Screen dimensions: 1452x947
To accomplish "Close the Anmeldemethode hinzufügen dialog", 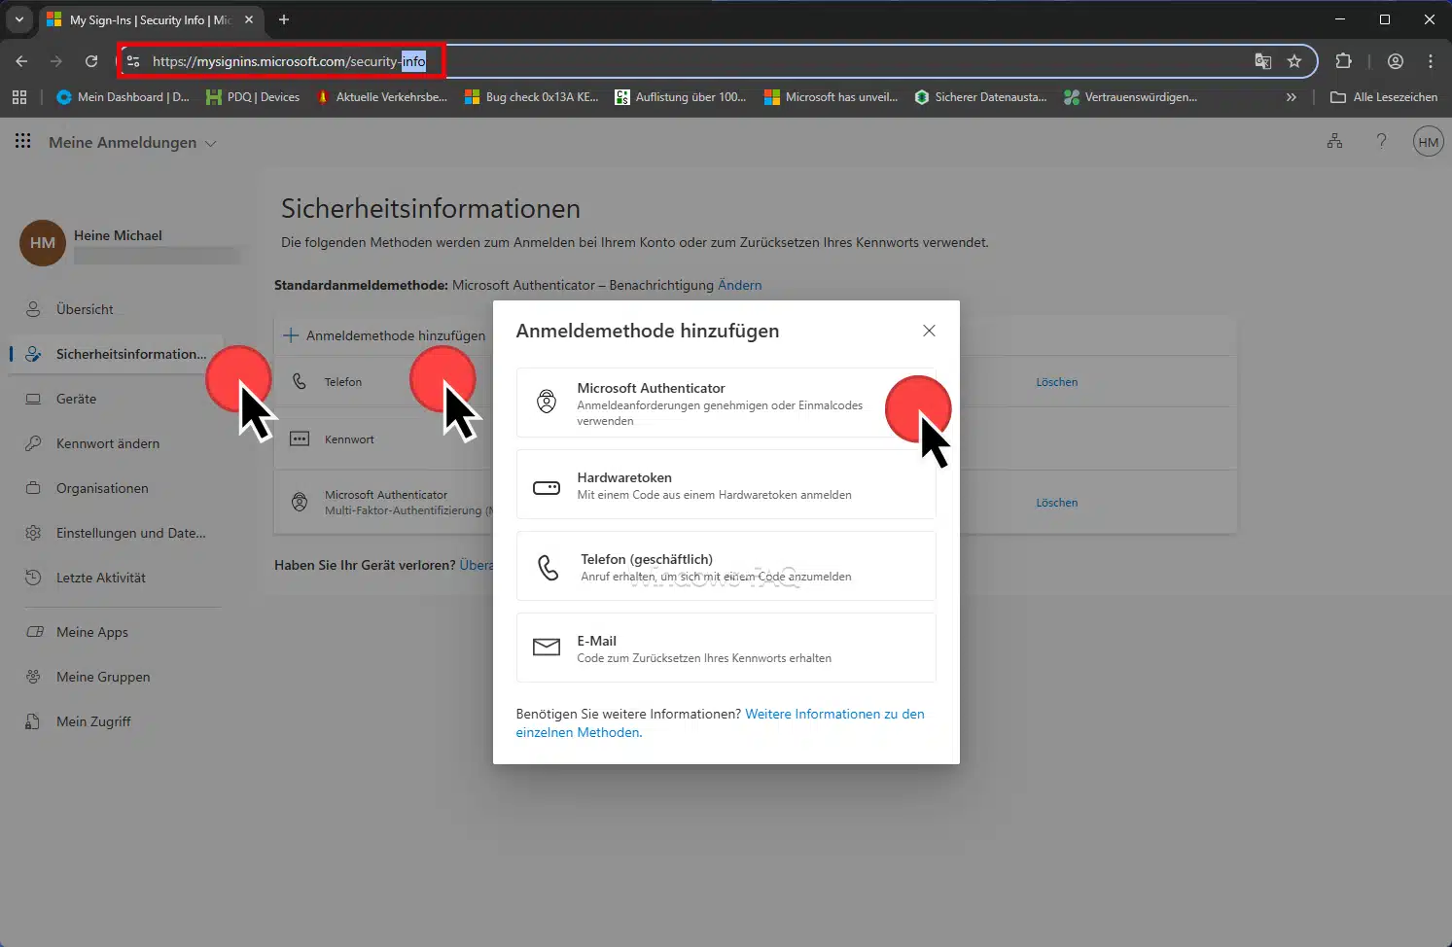I will coord(929,331).
